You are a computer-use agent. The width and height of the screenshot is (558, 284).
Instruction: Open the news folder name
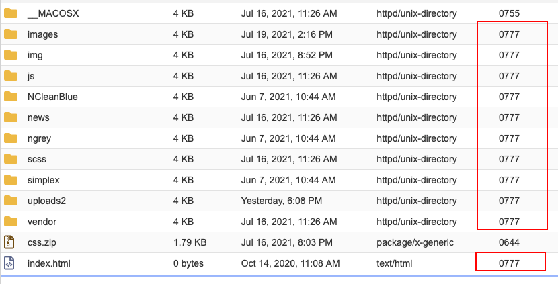pos(38,117)
